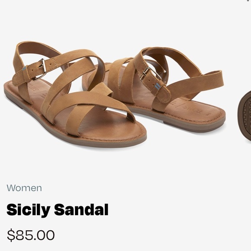
Task: Select the $85.00 price text
Action: click(x=31, y=235)
